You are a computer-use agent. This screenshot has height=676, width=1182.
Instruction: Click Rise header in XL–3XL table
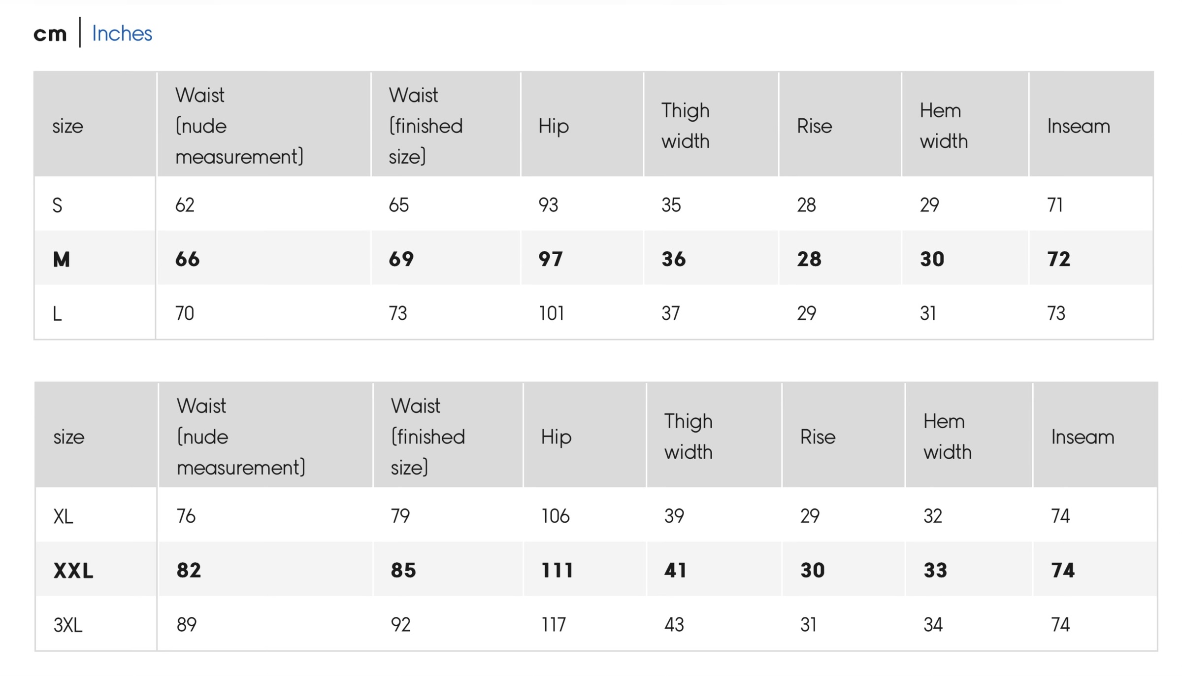coord(818,437)
